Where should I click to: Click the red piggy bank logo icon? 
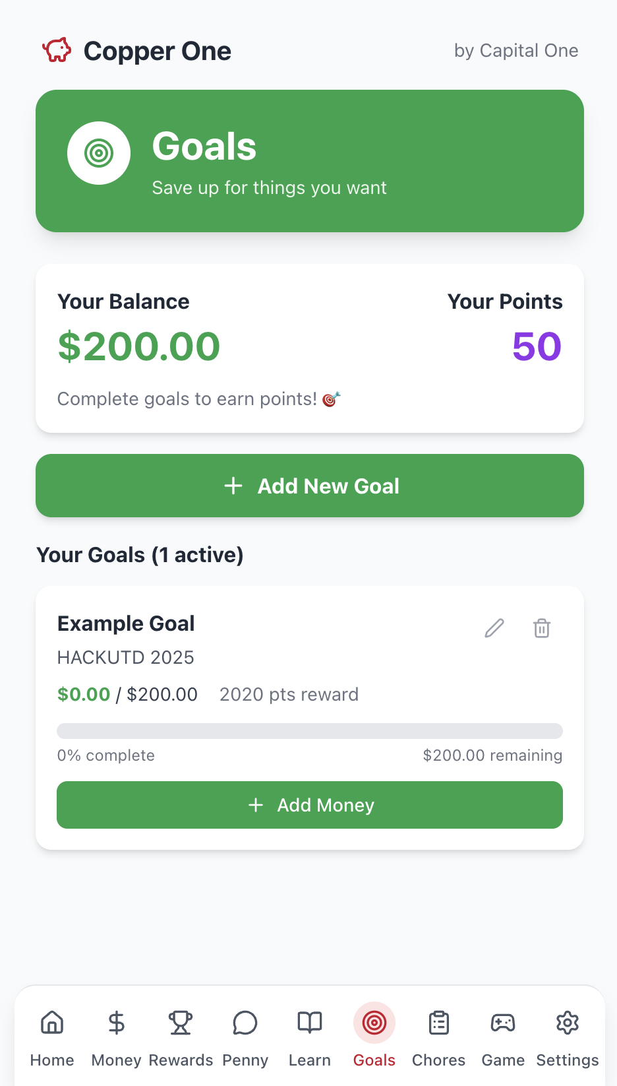tap(57, 50)
